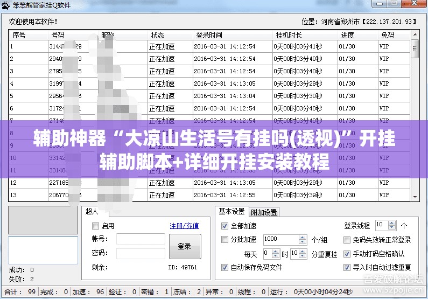Viewport: 428px width, 299px height.
Task: Click the 密码 input field
Action: coord(141,253)
